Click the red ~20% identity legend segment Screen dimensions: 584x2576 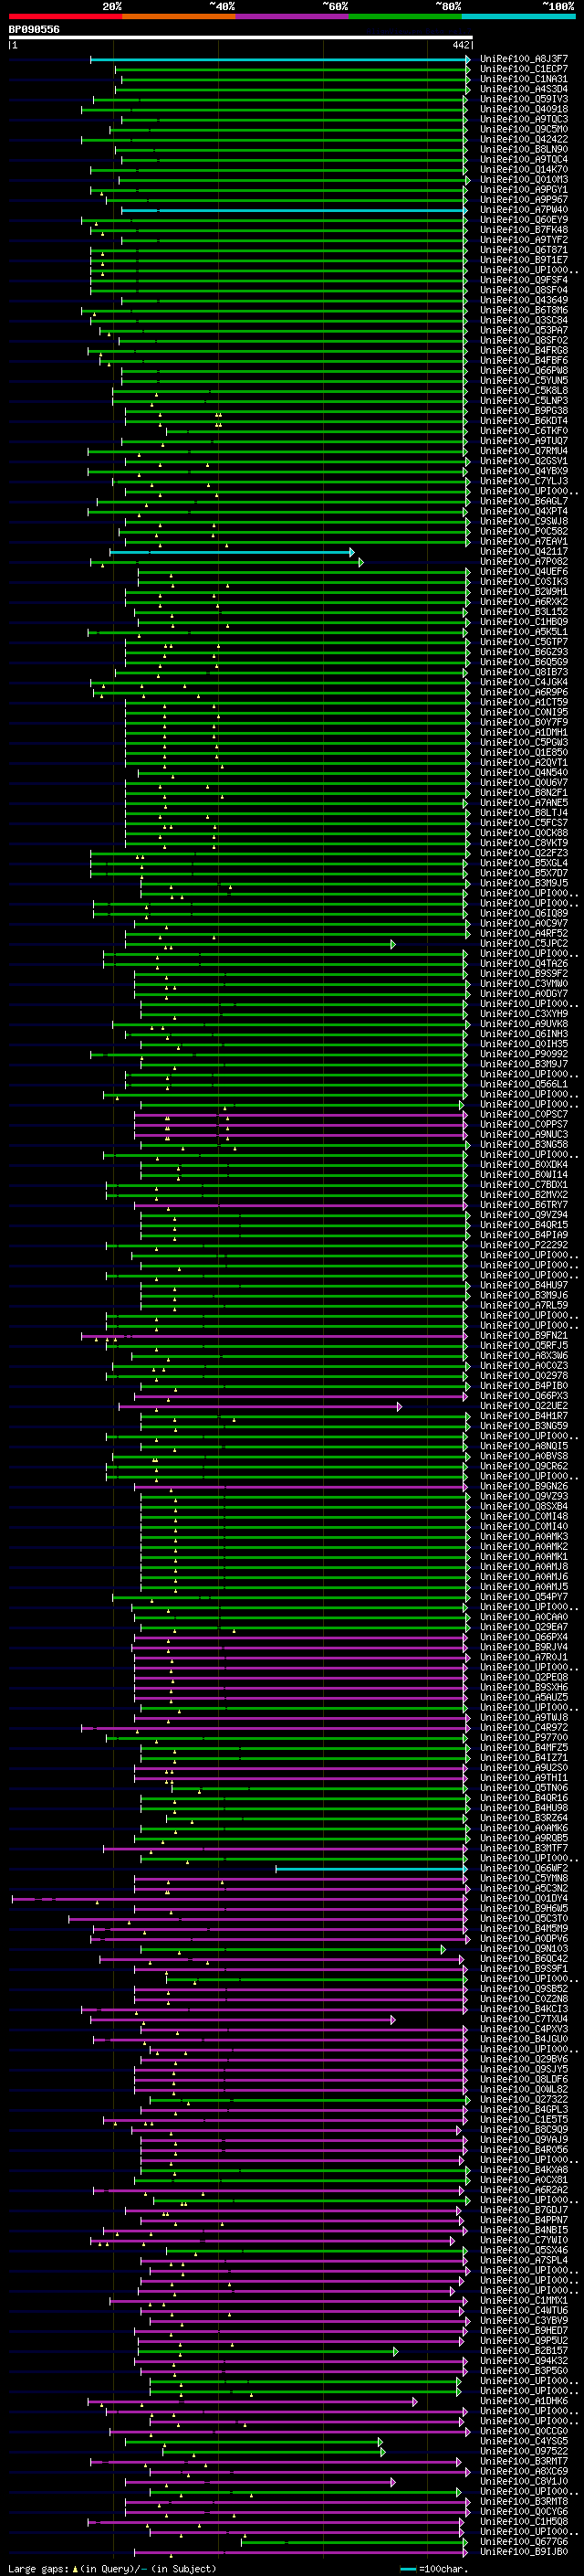tap(65, 16)
